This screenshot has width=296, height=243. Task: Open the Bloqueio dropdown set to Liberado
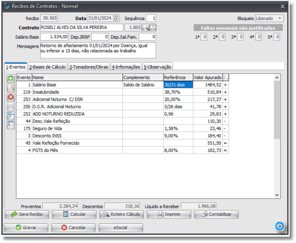click(269, 18)
